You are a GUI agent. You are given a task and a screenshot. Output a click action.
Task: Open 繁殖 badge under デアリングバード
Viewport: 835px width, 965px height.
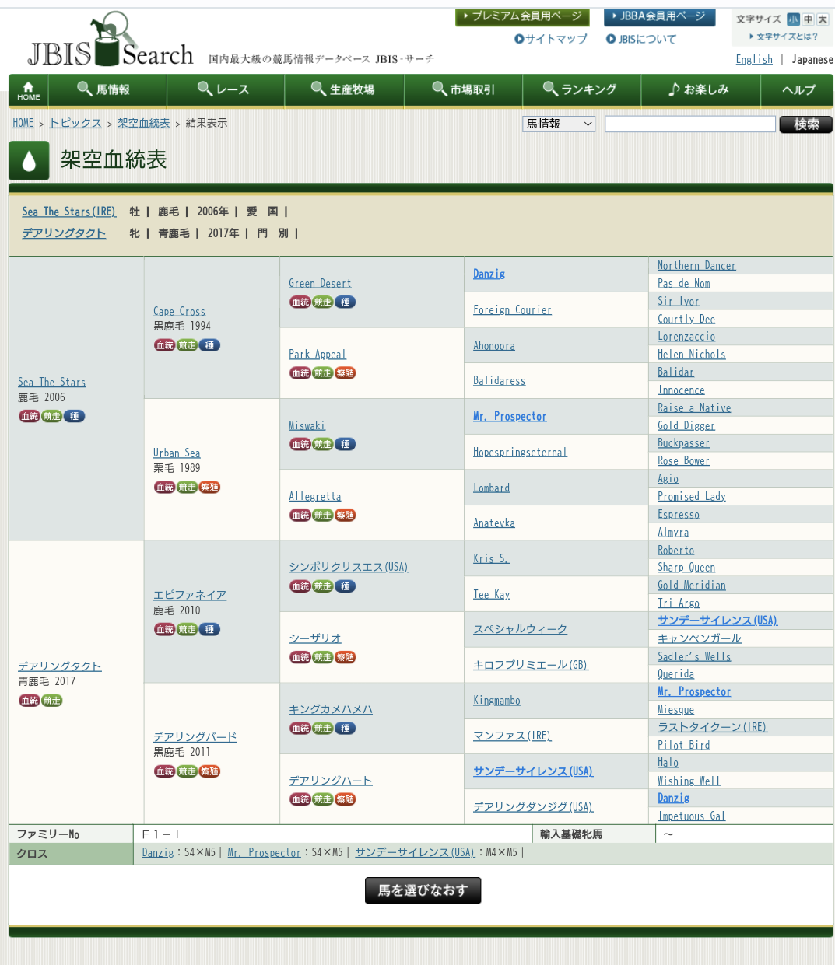209,771
